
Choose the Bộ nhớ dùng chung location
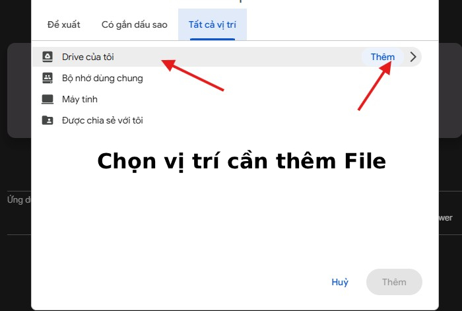pyautogui.click(x=102, y=78)
